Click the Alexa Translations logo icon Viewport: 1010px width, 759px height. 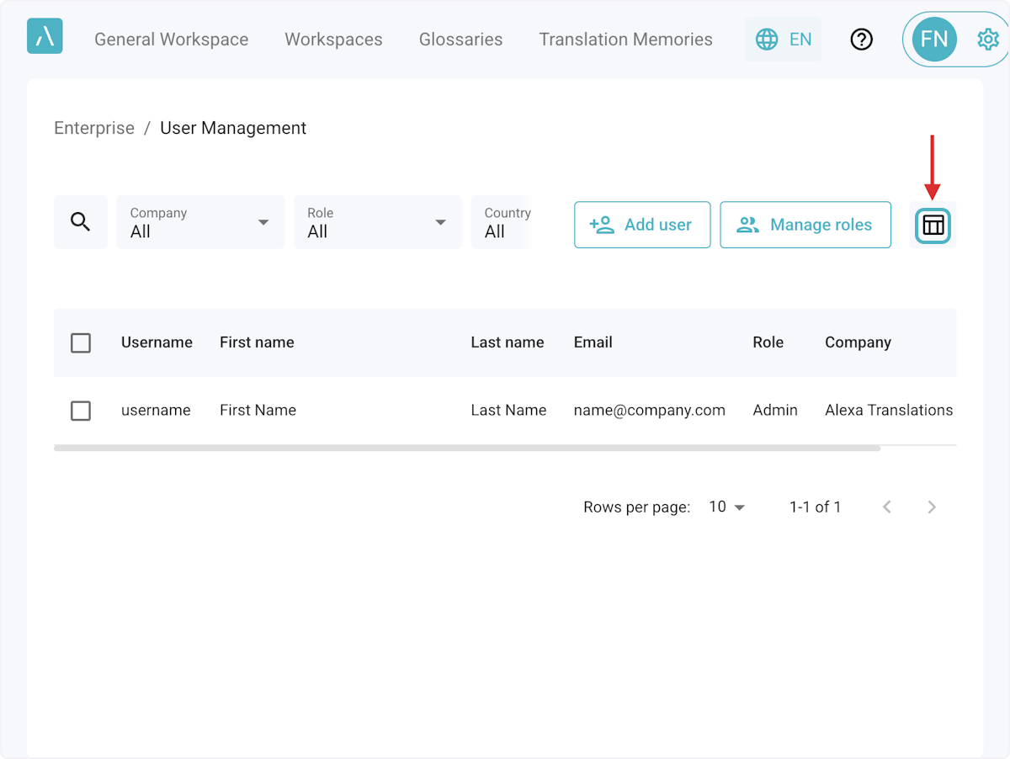(45, 38)
